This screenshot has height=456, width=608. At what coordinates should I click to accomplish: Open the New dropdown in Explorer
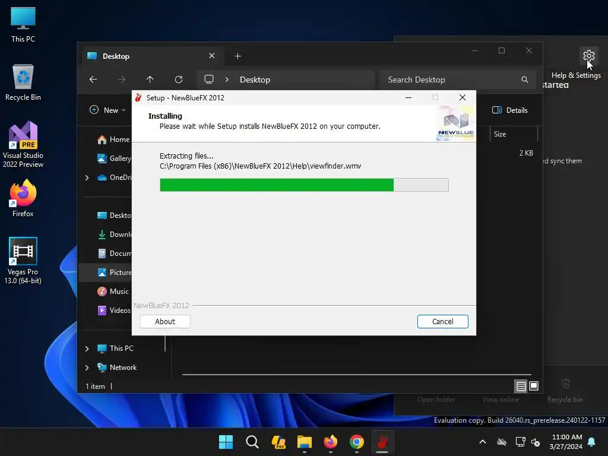point(108,110)
